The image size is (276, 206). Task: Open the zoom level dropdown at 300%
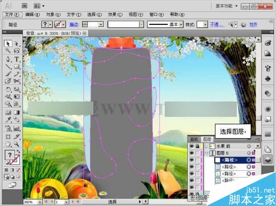(x=40, y=202)
